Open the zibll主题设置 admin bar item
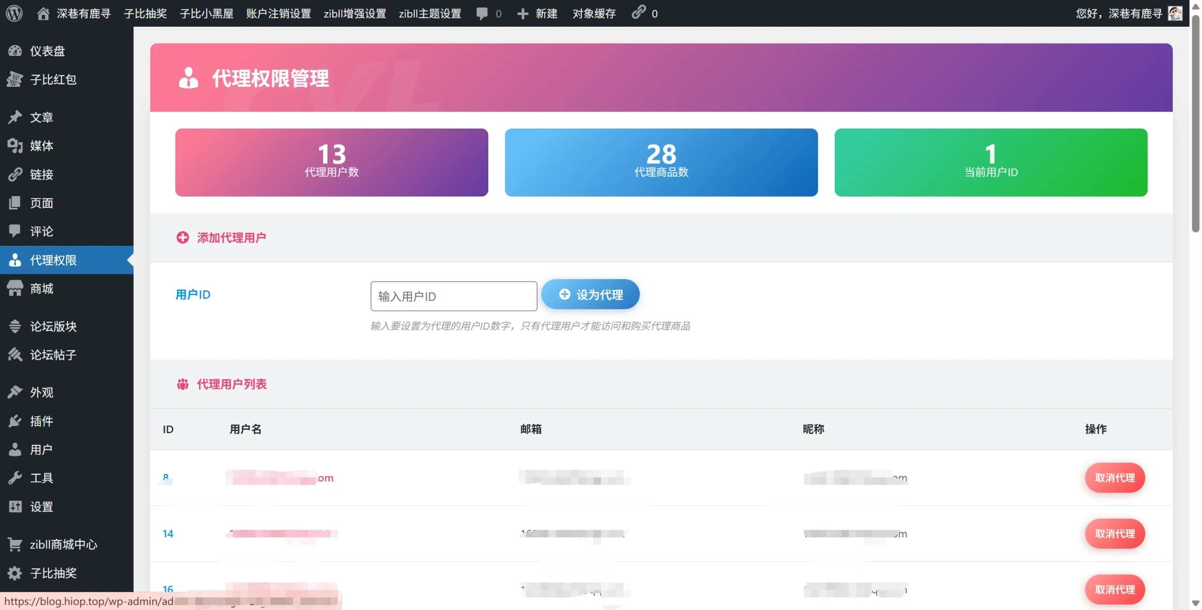Screen dimensions: 1202x610 tap(430, 14)
